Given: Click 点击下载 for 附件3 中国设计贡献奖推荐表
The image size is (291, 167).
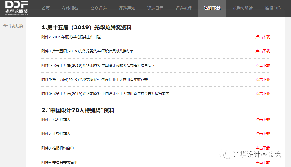Looking at the screenshot, I should pos(263,51).
